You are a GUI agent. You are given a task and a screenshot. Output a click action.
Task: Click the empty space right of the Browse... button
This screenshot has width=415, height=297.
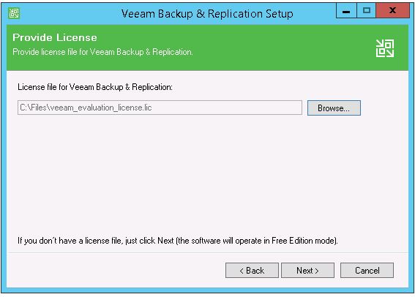click(x=384, y=108)
